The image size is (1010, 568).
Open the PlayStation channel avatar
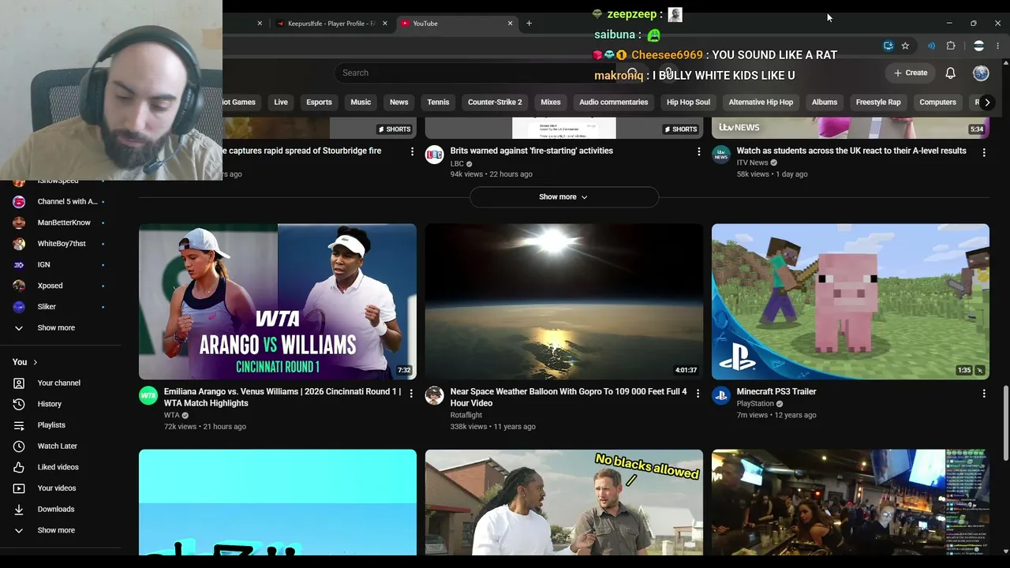pyautogui.click(x=721, y=395)
